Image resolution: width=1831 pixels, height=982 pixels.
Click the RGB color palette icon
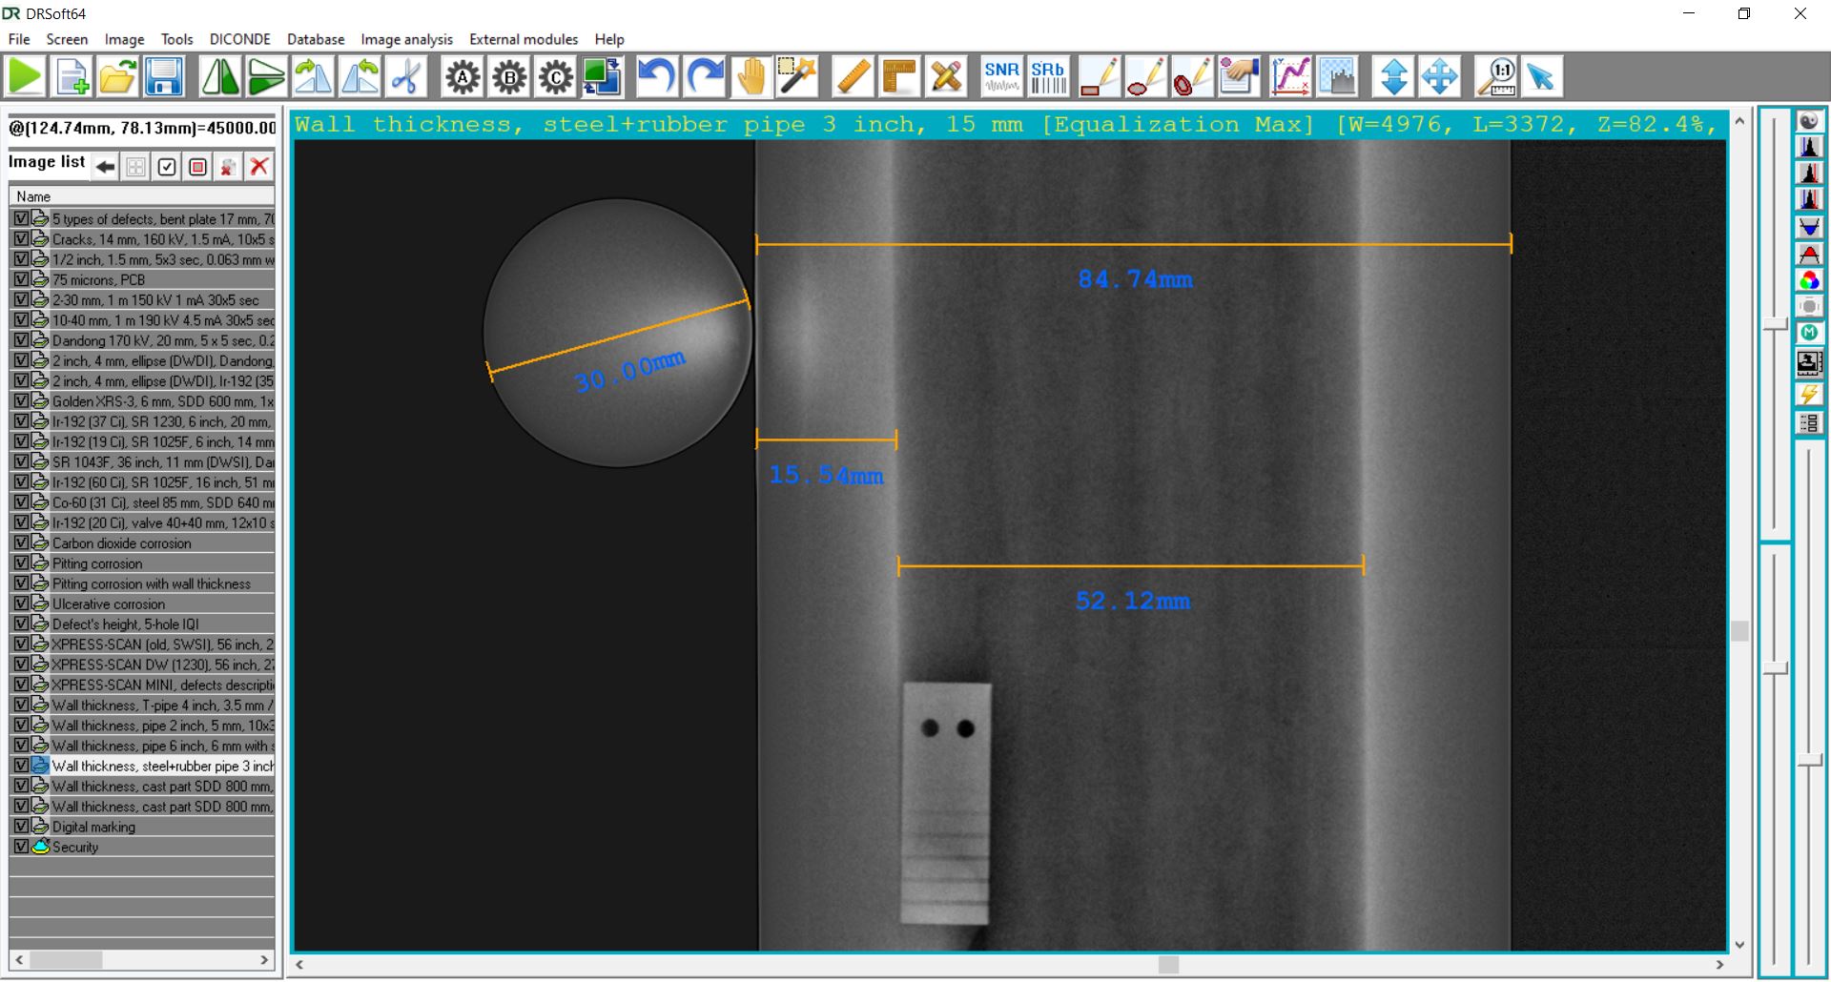tap(1809, 280)
